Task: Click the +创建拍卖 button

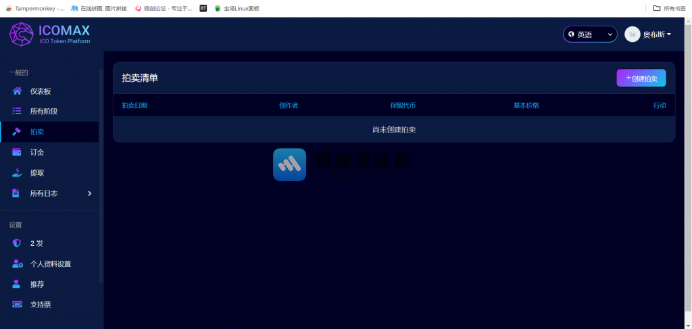Action: pos(641,78)
